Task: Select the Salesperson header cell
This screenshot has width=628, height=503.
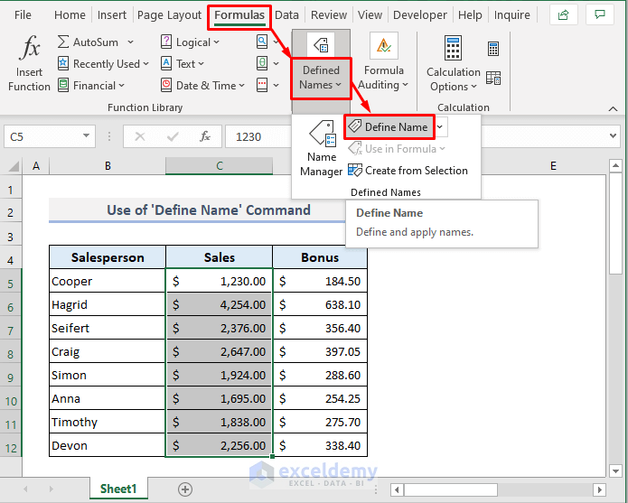Action: [108, 257]
